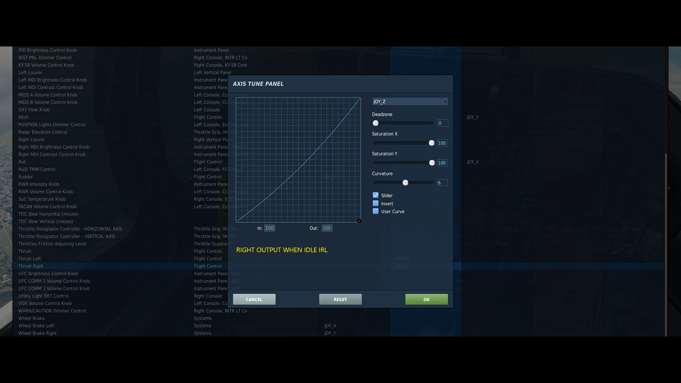Image resolution: width=681 pixels, height=383 pixels.
Task: Click the Curvature value field
Action: 442,183
